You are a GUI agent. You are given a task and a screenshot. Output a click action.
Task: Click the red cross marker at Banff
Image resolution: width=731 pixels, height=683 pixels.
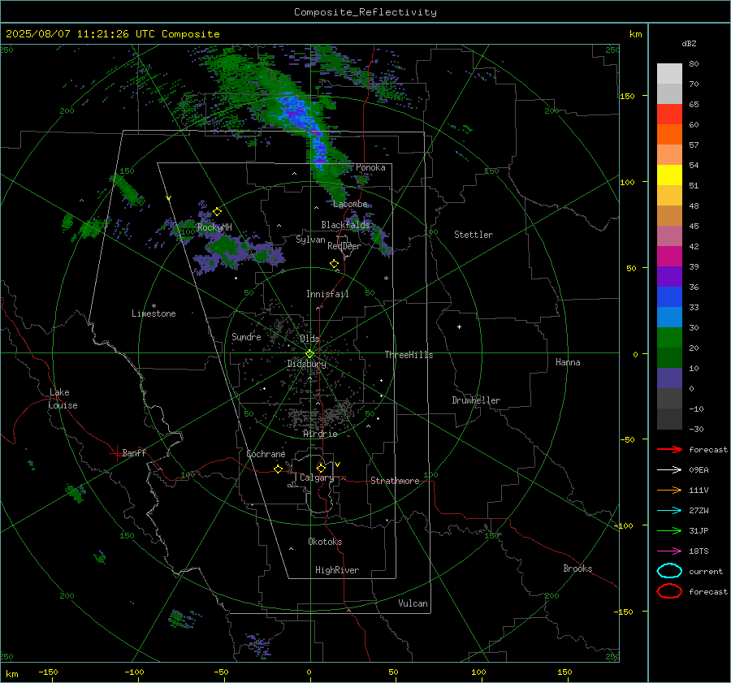click(x=116, y=453)
